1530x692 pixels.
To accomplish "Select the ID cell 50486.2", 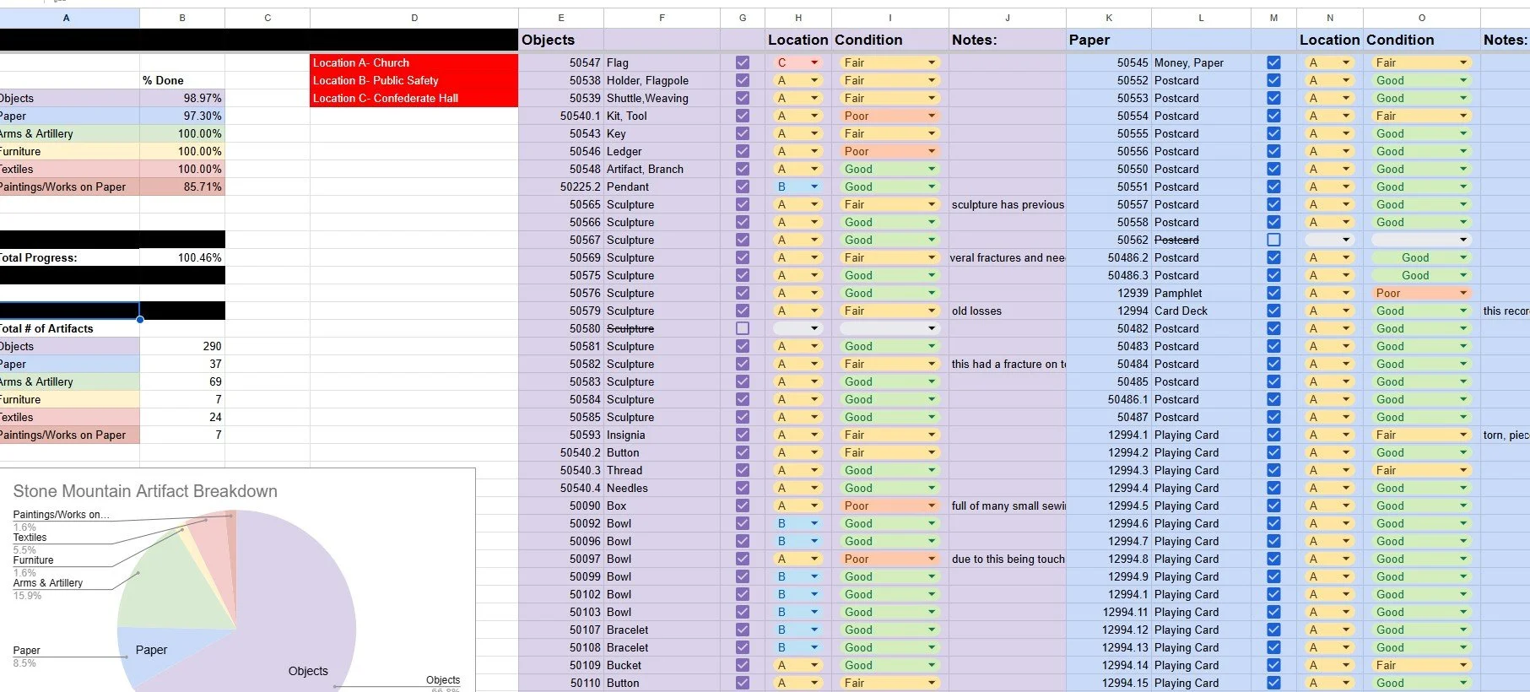I will [1109, 257].
